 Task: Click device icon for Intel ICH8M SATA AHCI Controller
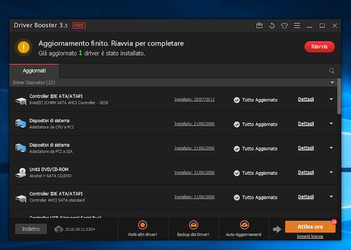tap(21, 101)
